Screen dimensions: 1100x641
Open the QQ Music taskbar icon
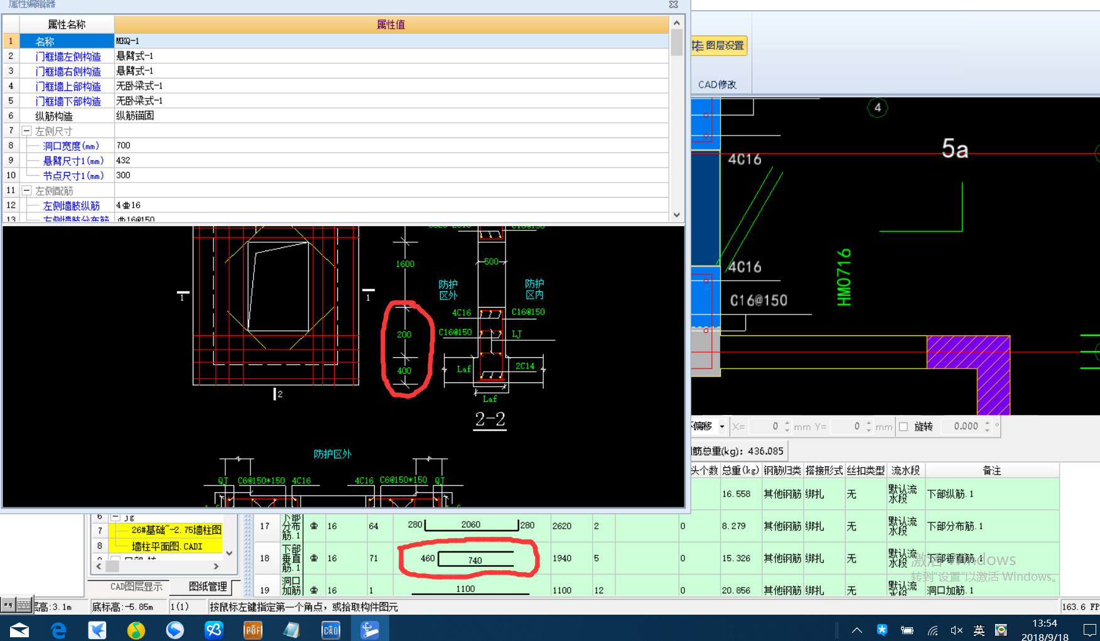pos(136,630)
